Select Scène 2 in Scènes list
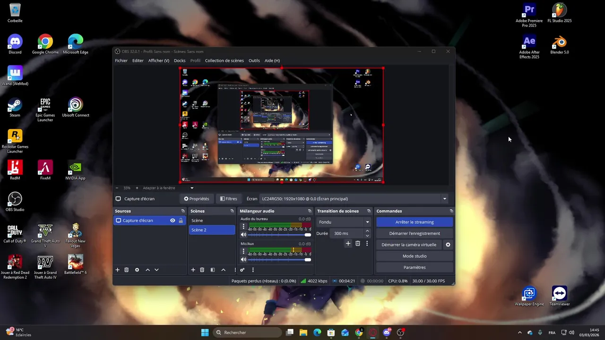 (x=212, y=230)
